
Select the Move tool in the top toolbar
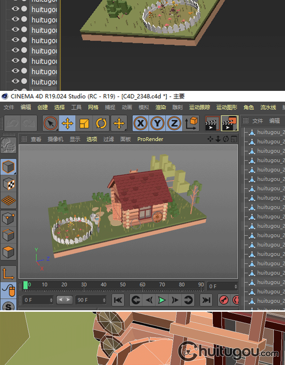(67, 124)
